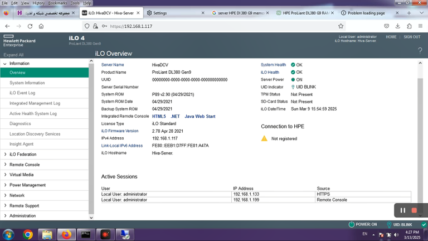The image size is (428, 241).
Task: Click the HOME link
Action: pyautogui.click(x=391, y=37)
